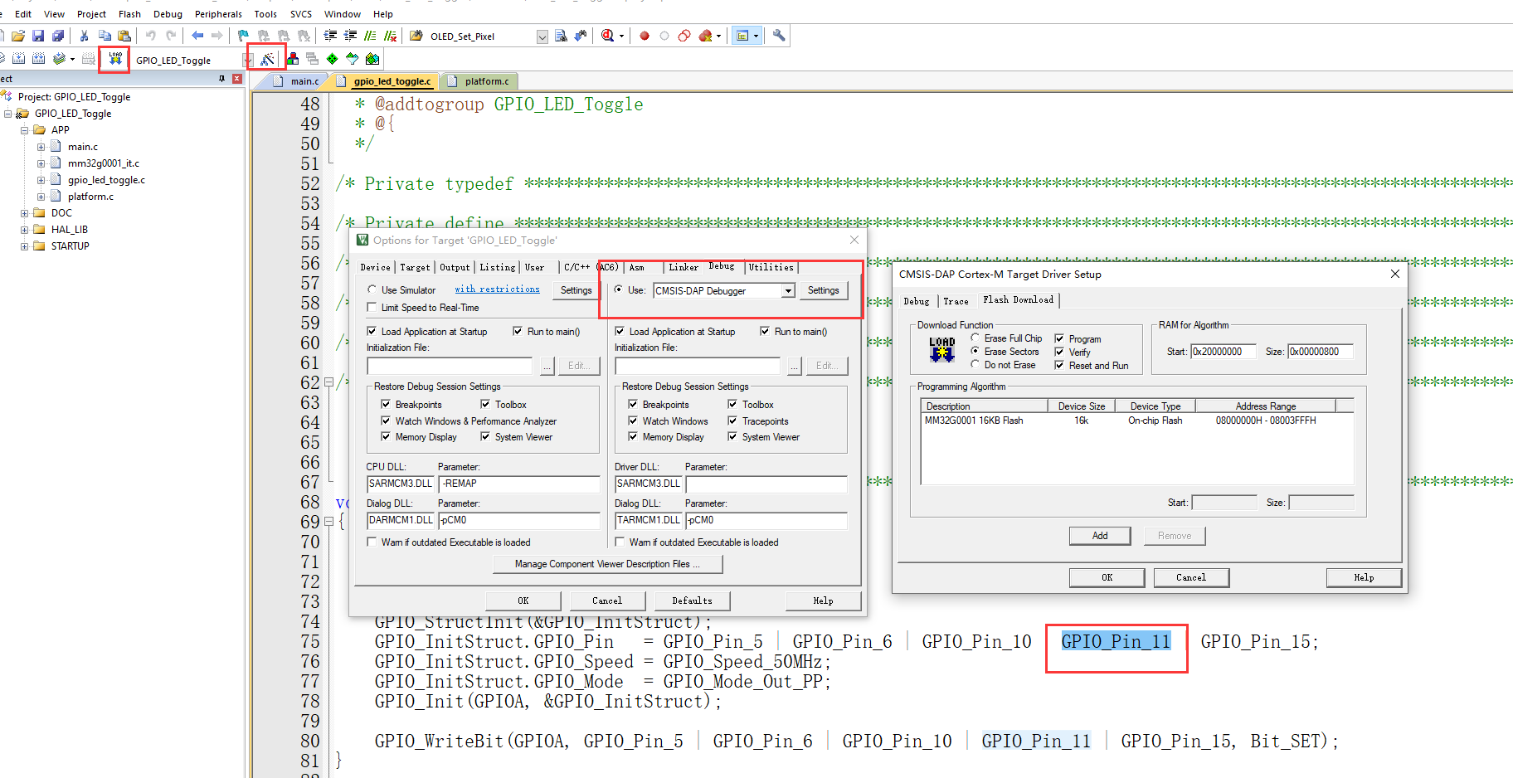Click the Manage Project Items icon
This screenshot has width=1513, height=778.
(x=293, y=59)
